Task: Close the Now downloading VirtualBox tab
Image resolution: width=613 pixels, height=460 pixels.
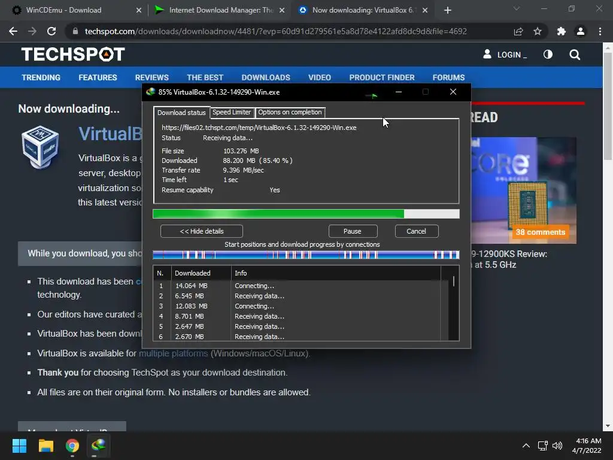Action: (425, 10)
